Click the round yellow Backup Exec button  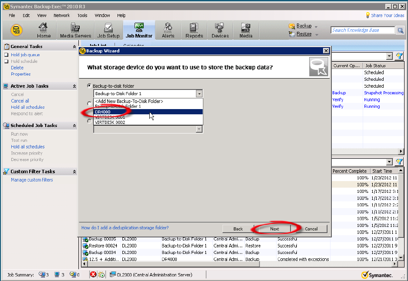tap(17, 30)
